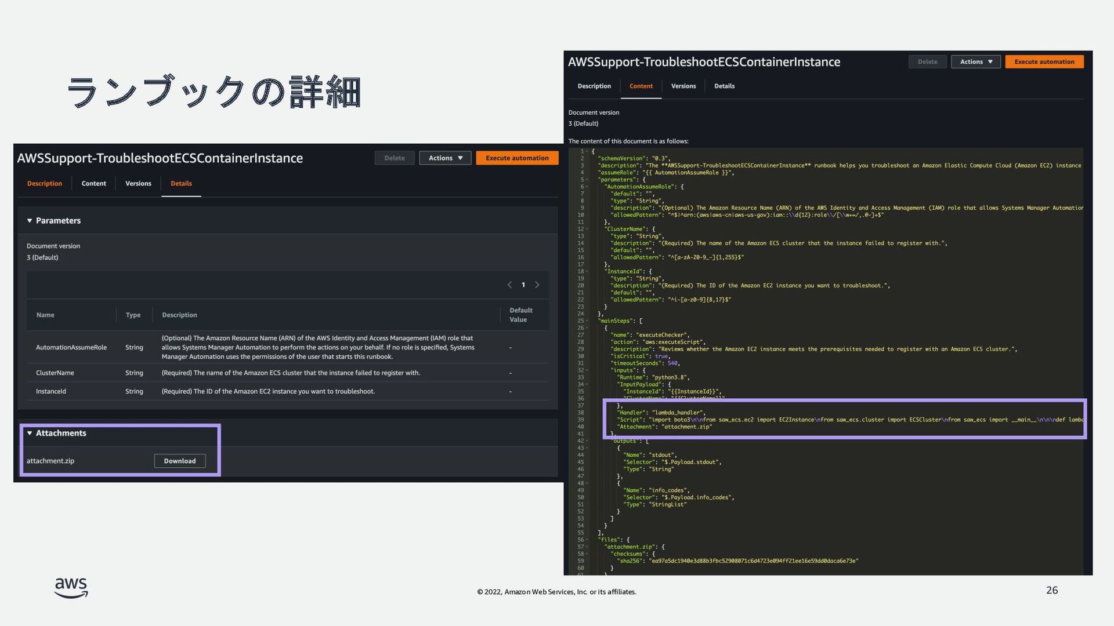Collapse the Parameters section
This screenshot has height=626, width=1114.
(30, 221)
